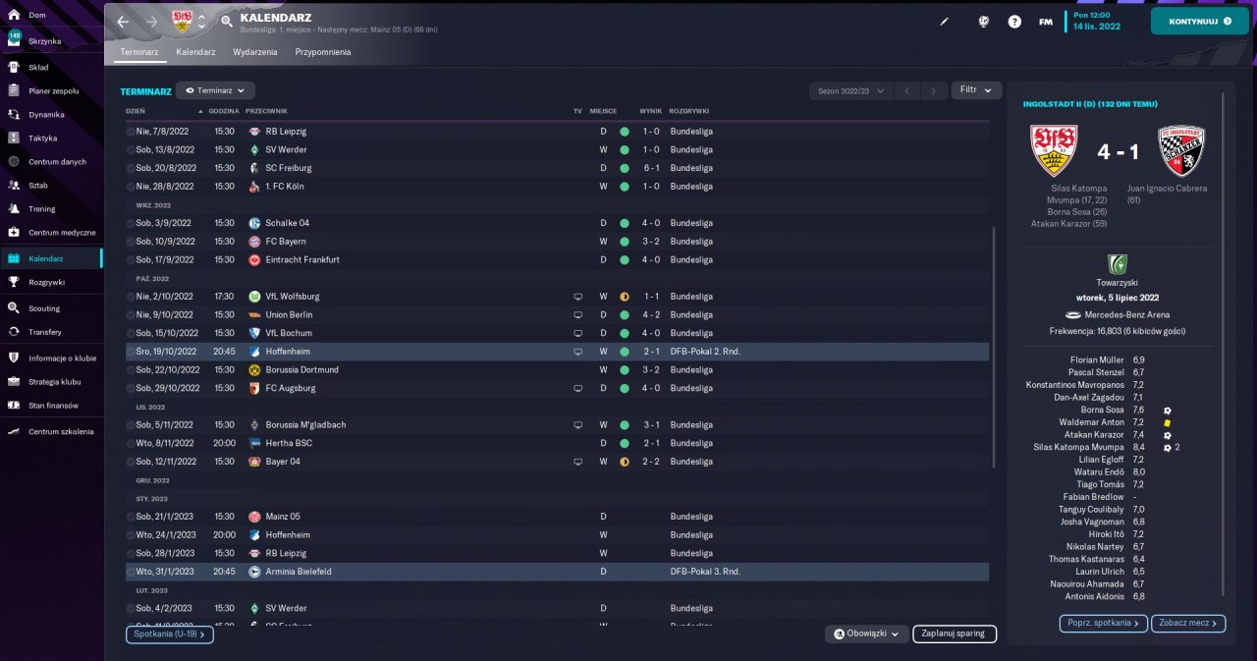Toggle selection circle for RB Leipzig 7/8/2022

(x=131, y=132)
